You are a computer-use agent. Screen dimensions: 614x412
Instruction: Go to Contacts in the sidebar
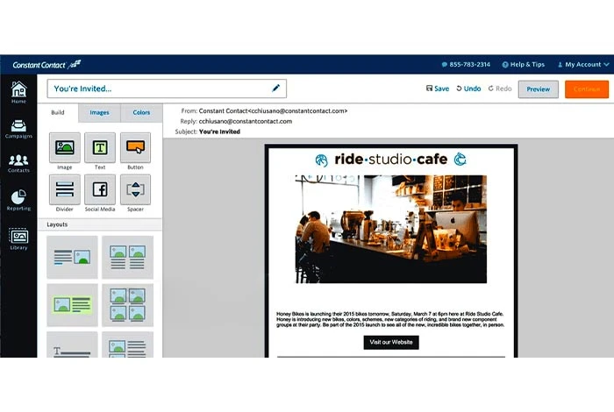click(x=18, y=163)
